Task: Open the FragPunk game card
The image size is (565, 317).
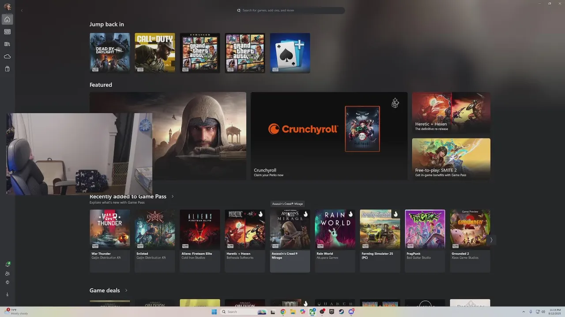Action: click(425, 241)
